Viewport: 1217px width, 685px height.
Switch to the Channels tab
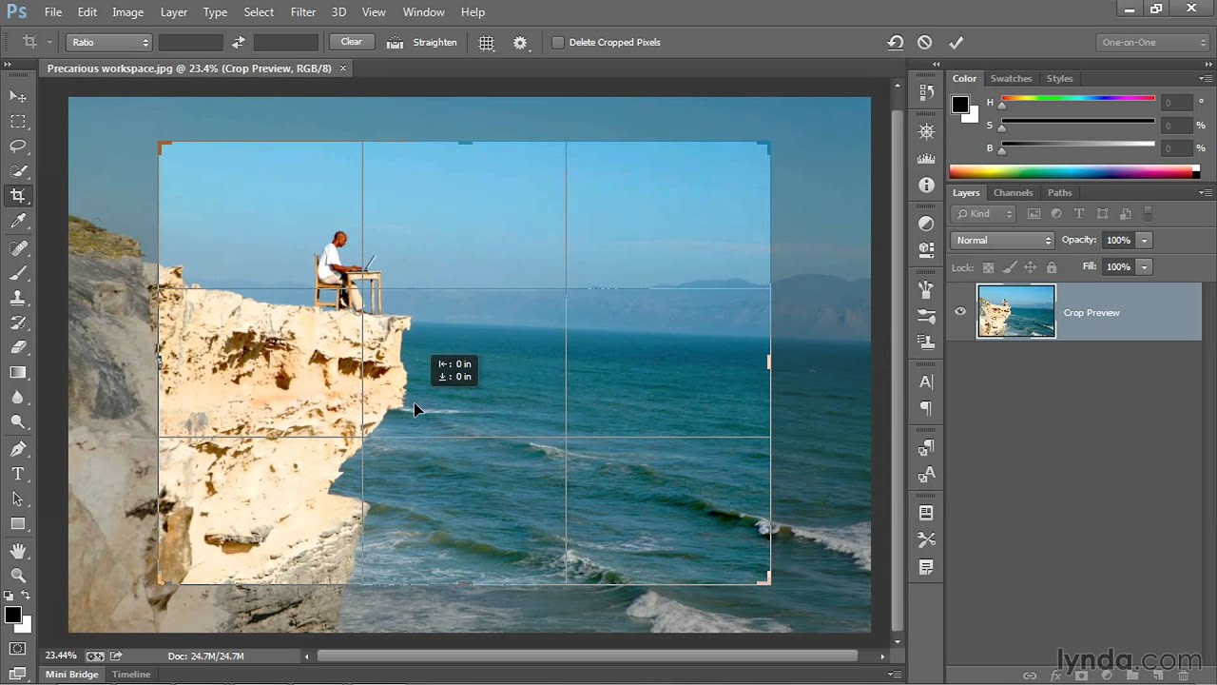click(x=1013, y=193)
